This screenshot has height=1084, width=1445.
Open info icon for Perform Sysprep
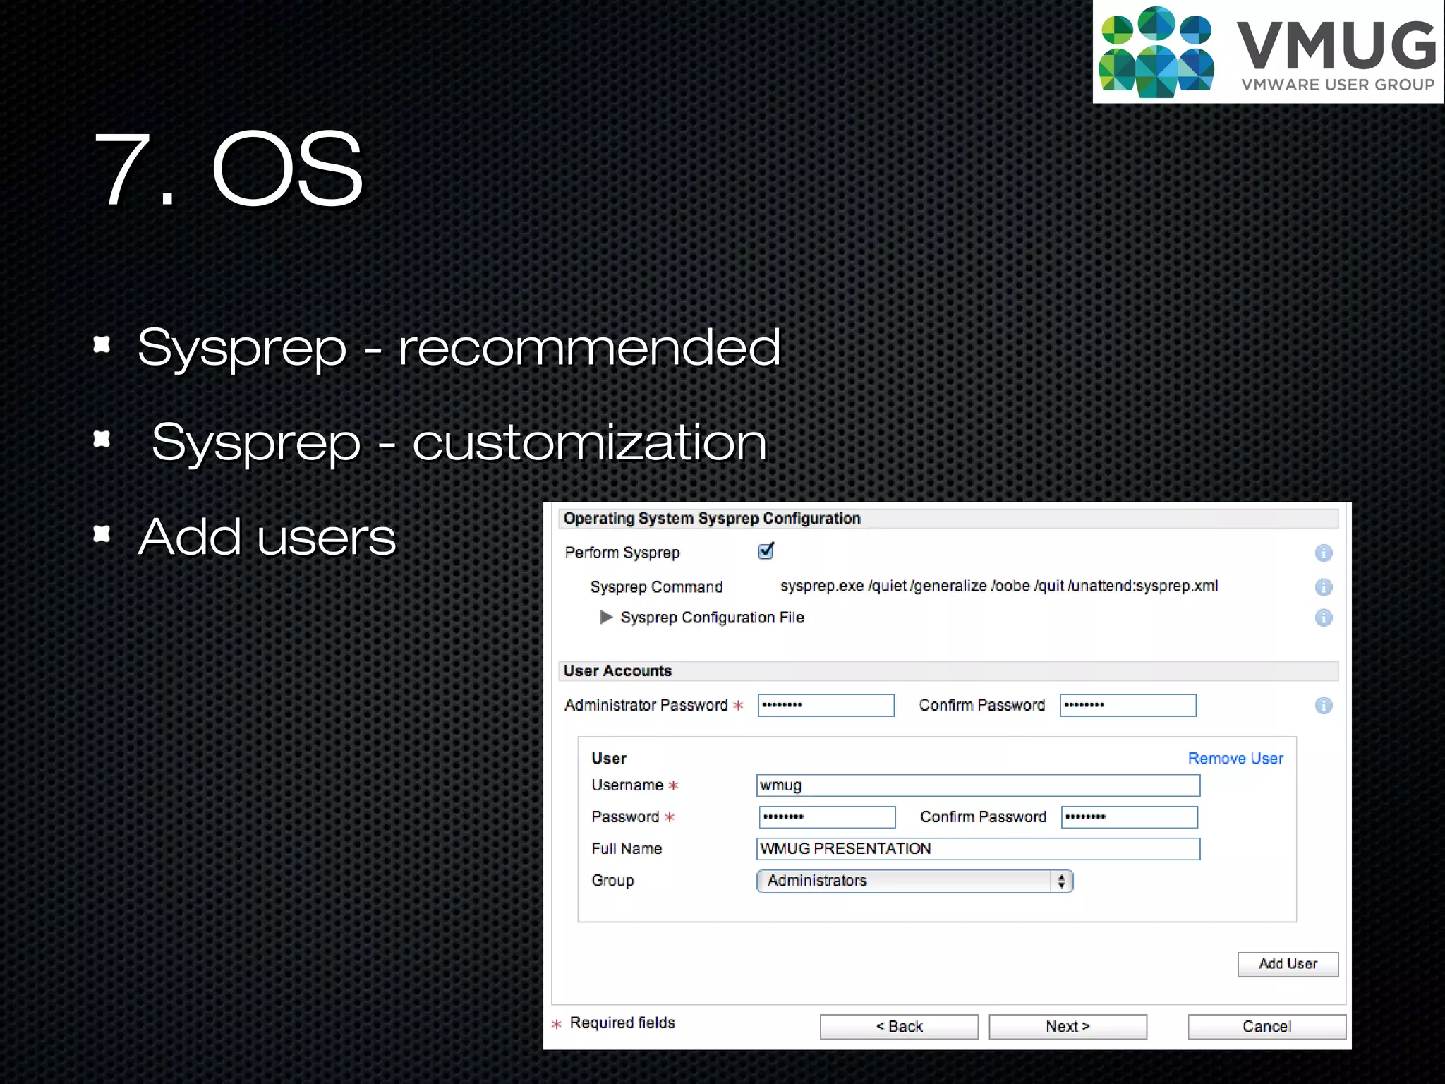pyautogui.click(x=1324, y=553)
